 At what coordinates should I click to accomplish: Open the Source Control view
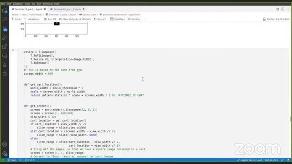pyautogui.click(x=5, y=29)
